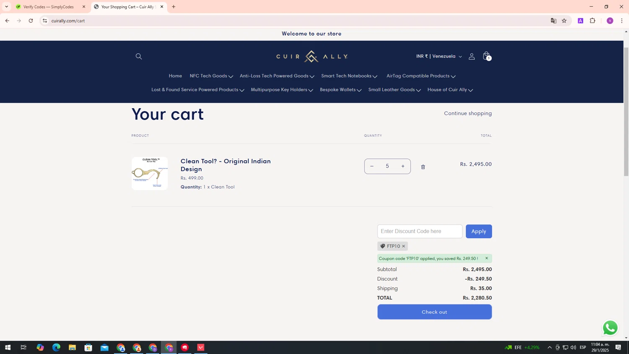Viewport: 629px width, 354px height.
Task: Click the address bar URL cuirally.com/cart
Action: click(x=68, y=21)
